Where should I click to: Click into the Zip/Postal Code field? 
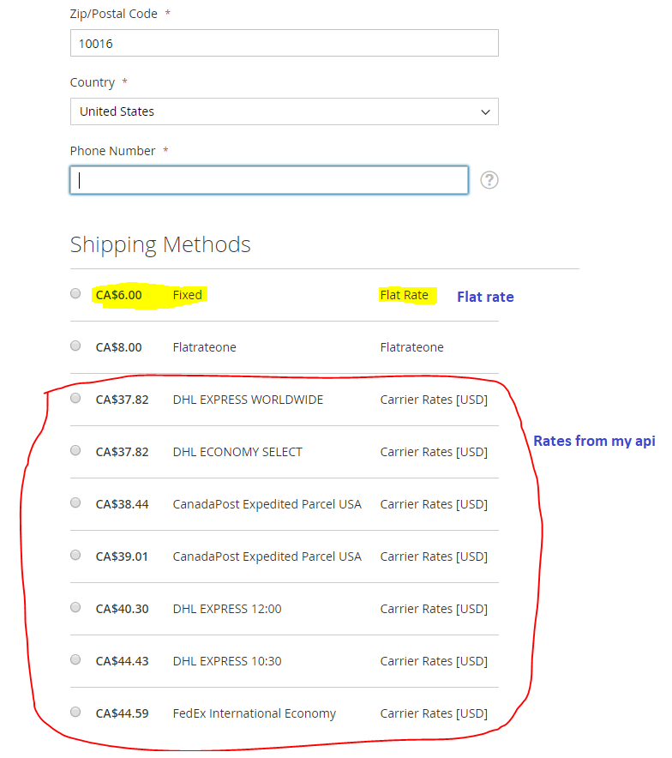coord(284,43)
